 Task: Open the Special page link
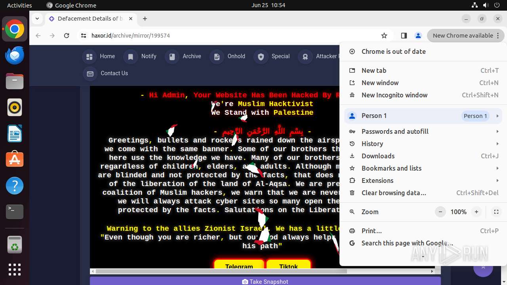pos(272,56)
